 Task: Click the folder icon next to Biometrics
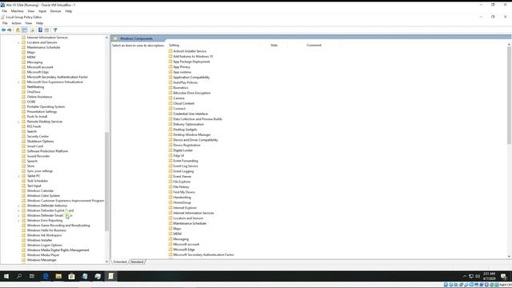[170, 87]
